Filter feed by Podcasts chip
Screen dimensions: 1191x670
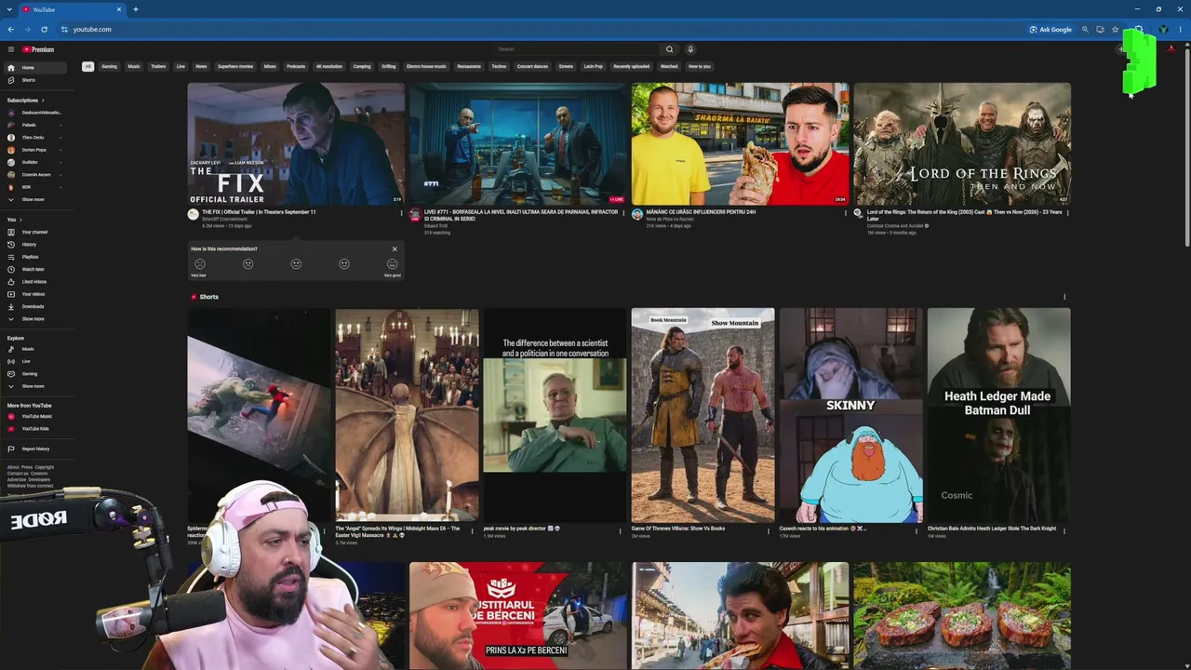(296, 67)
